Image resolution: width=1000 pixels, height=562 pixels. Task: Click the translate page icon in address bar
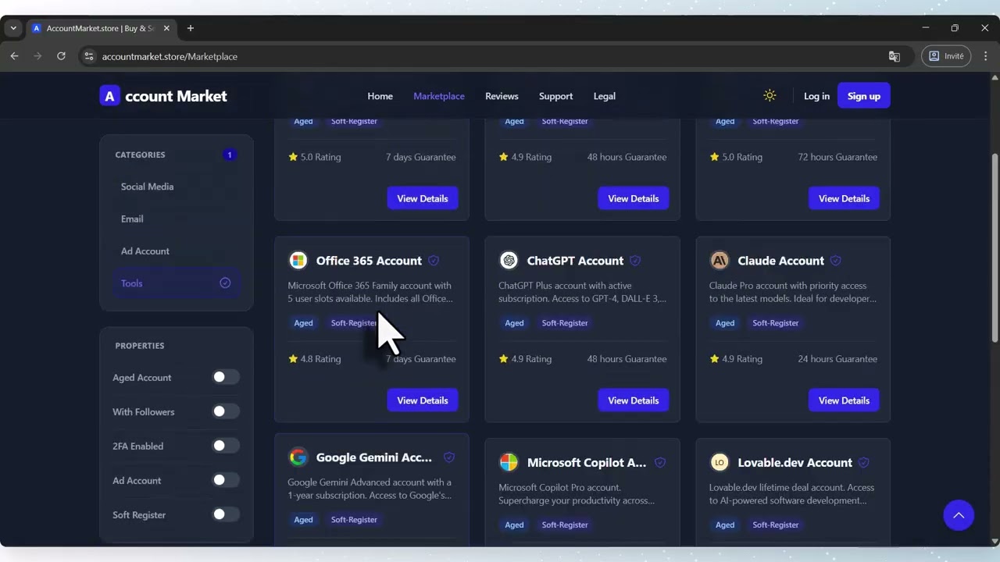(895, 56)
